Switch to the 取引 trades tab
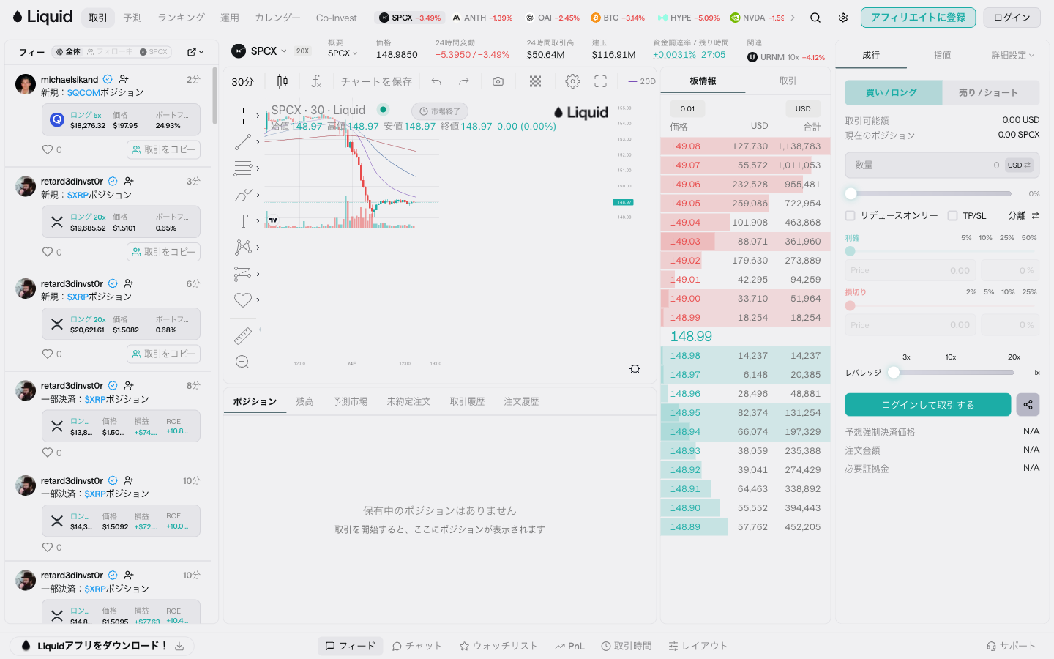1054x659 pixels. click(788, 81)
